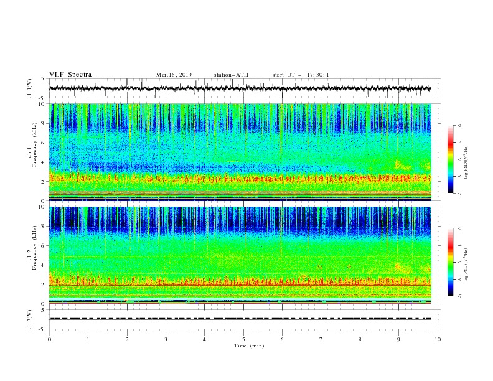The width and height of the screenshot is (493, 381).
Task: Click the 'ch.1(V)' waveform axis label
Action: click(x=30, y=88)
